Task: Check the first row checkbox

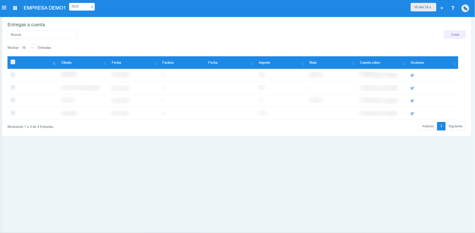Action: coord(13,75)
